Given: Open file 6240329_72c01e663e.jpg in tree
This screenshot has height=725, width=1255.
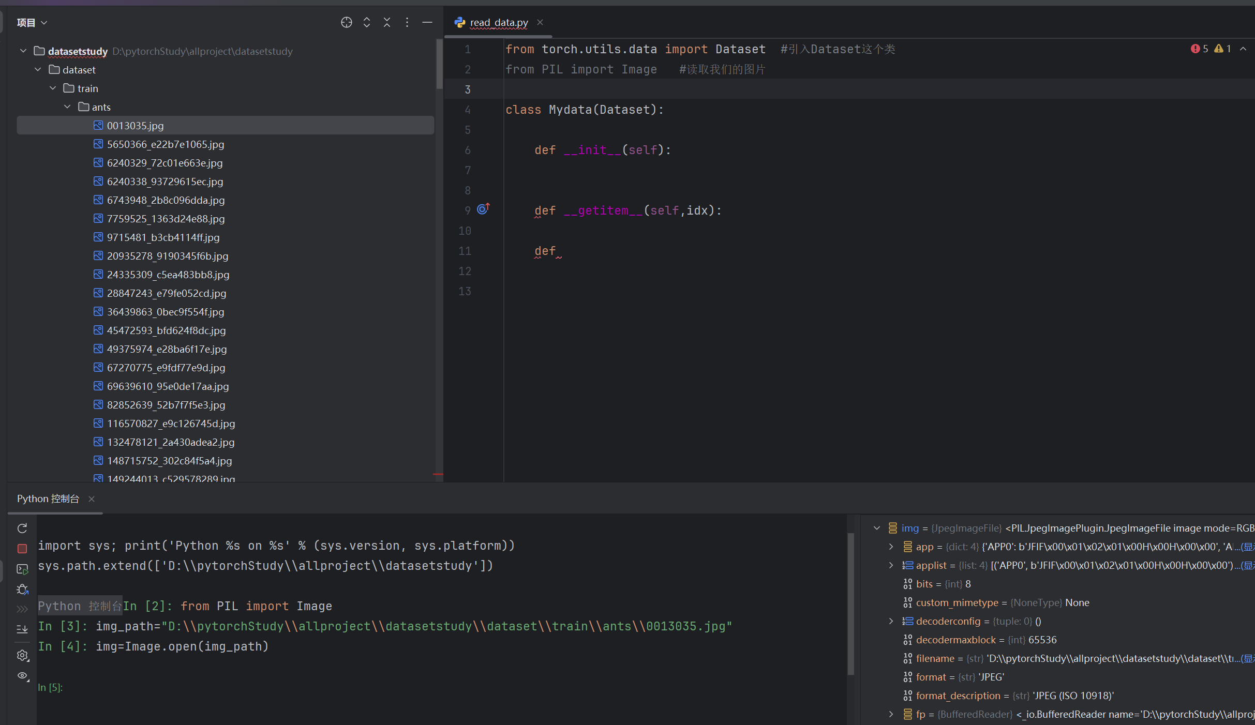Looking at the screenshot, I should (x=165, y=163).
